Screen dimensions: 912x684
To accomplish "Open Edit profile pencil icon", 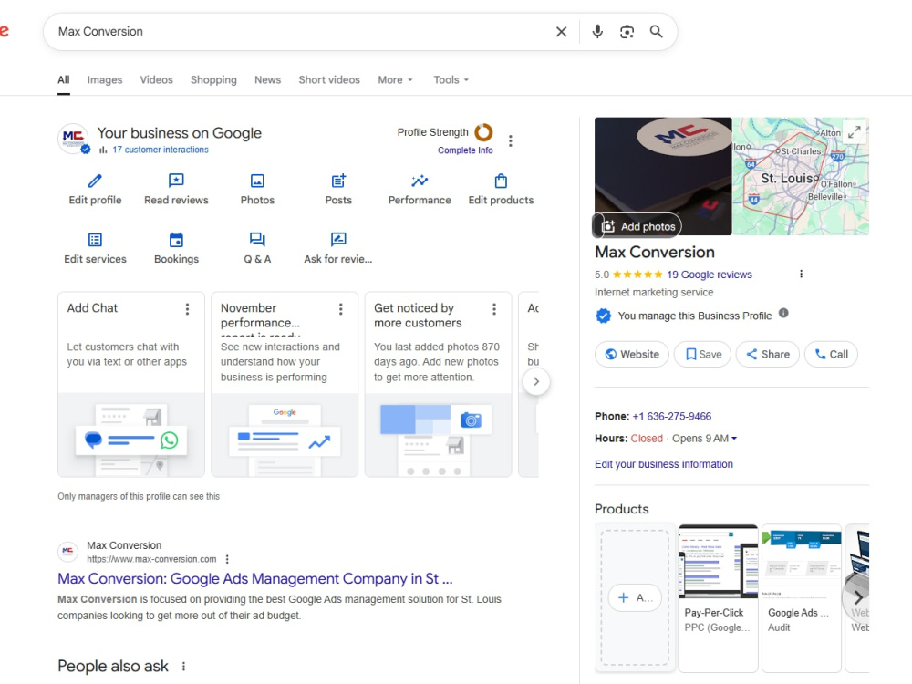I will pos(95,181).
